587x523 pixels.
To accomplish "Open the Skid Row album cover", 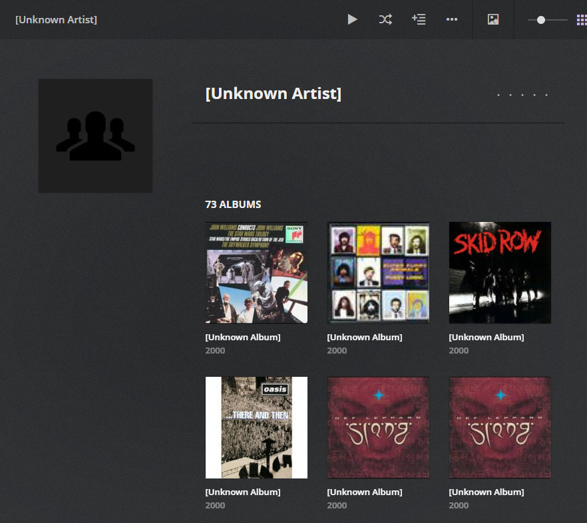I will tap(500, 273).
